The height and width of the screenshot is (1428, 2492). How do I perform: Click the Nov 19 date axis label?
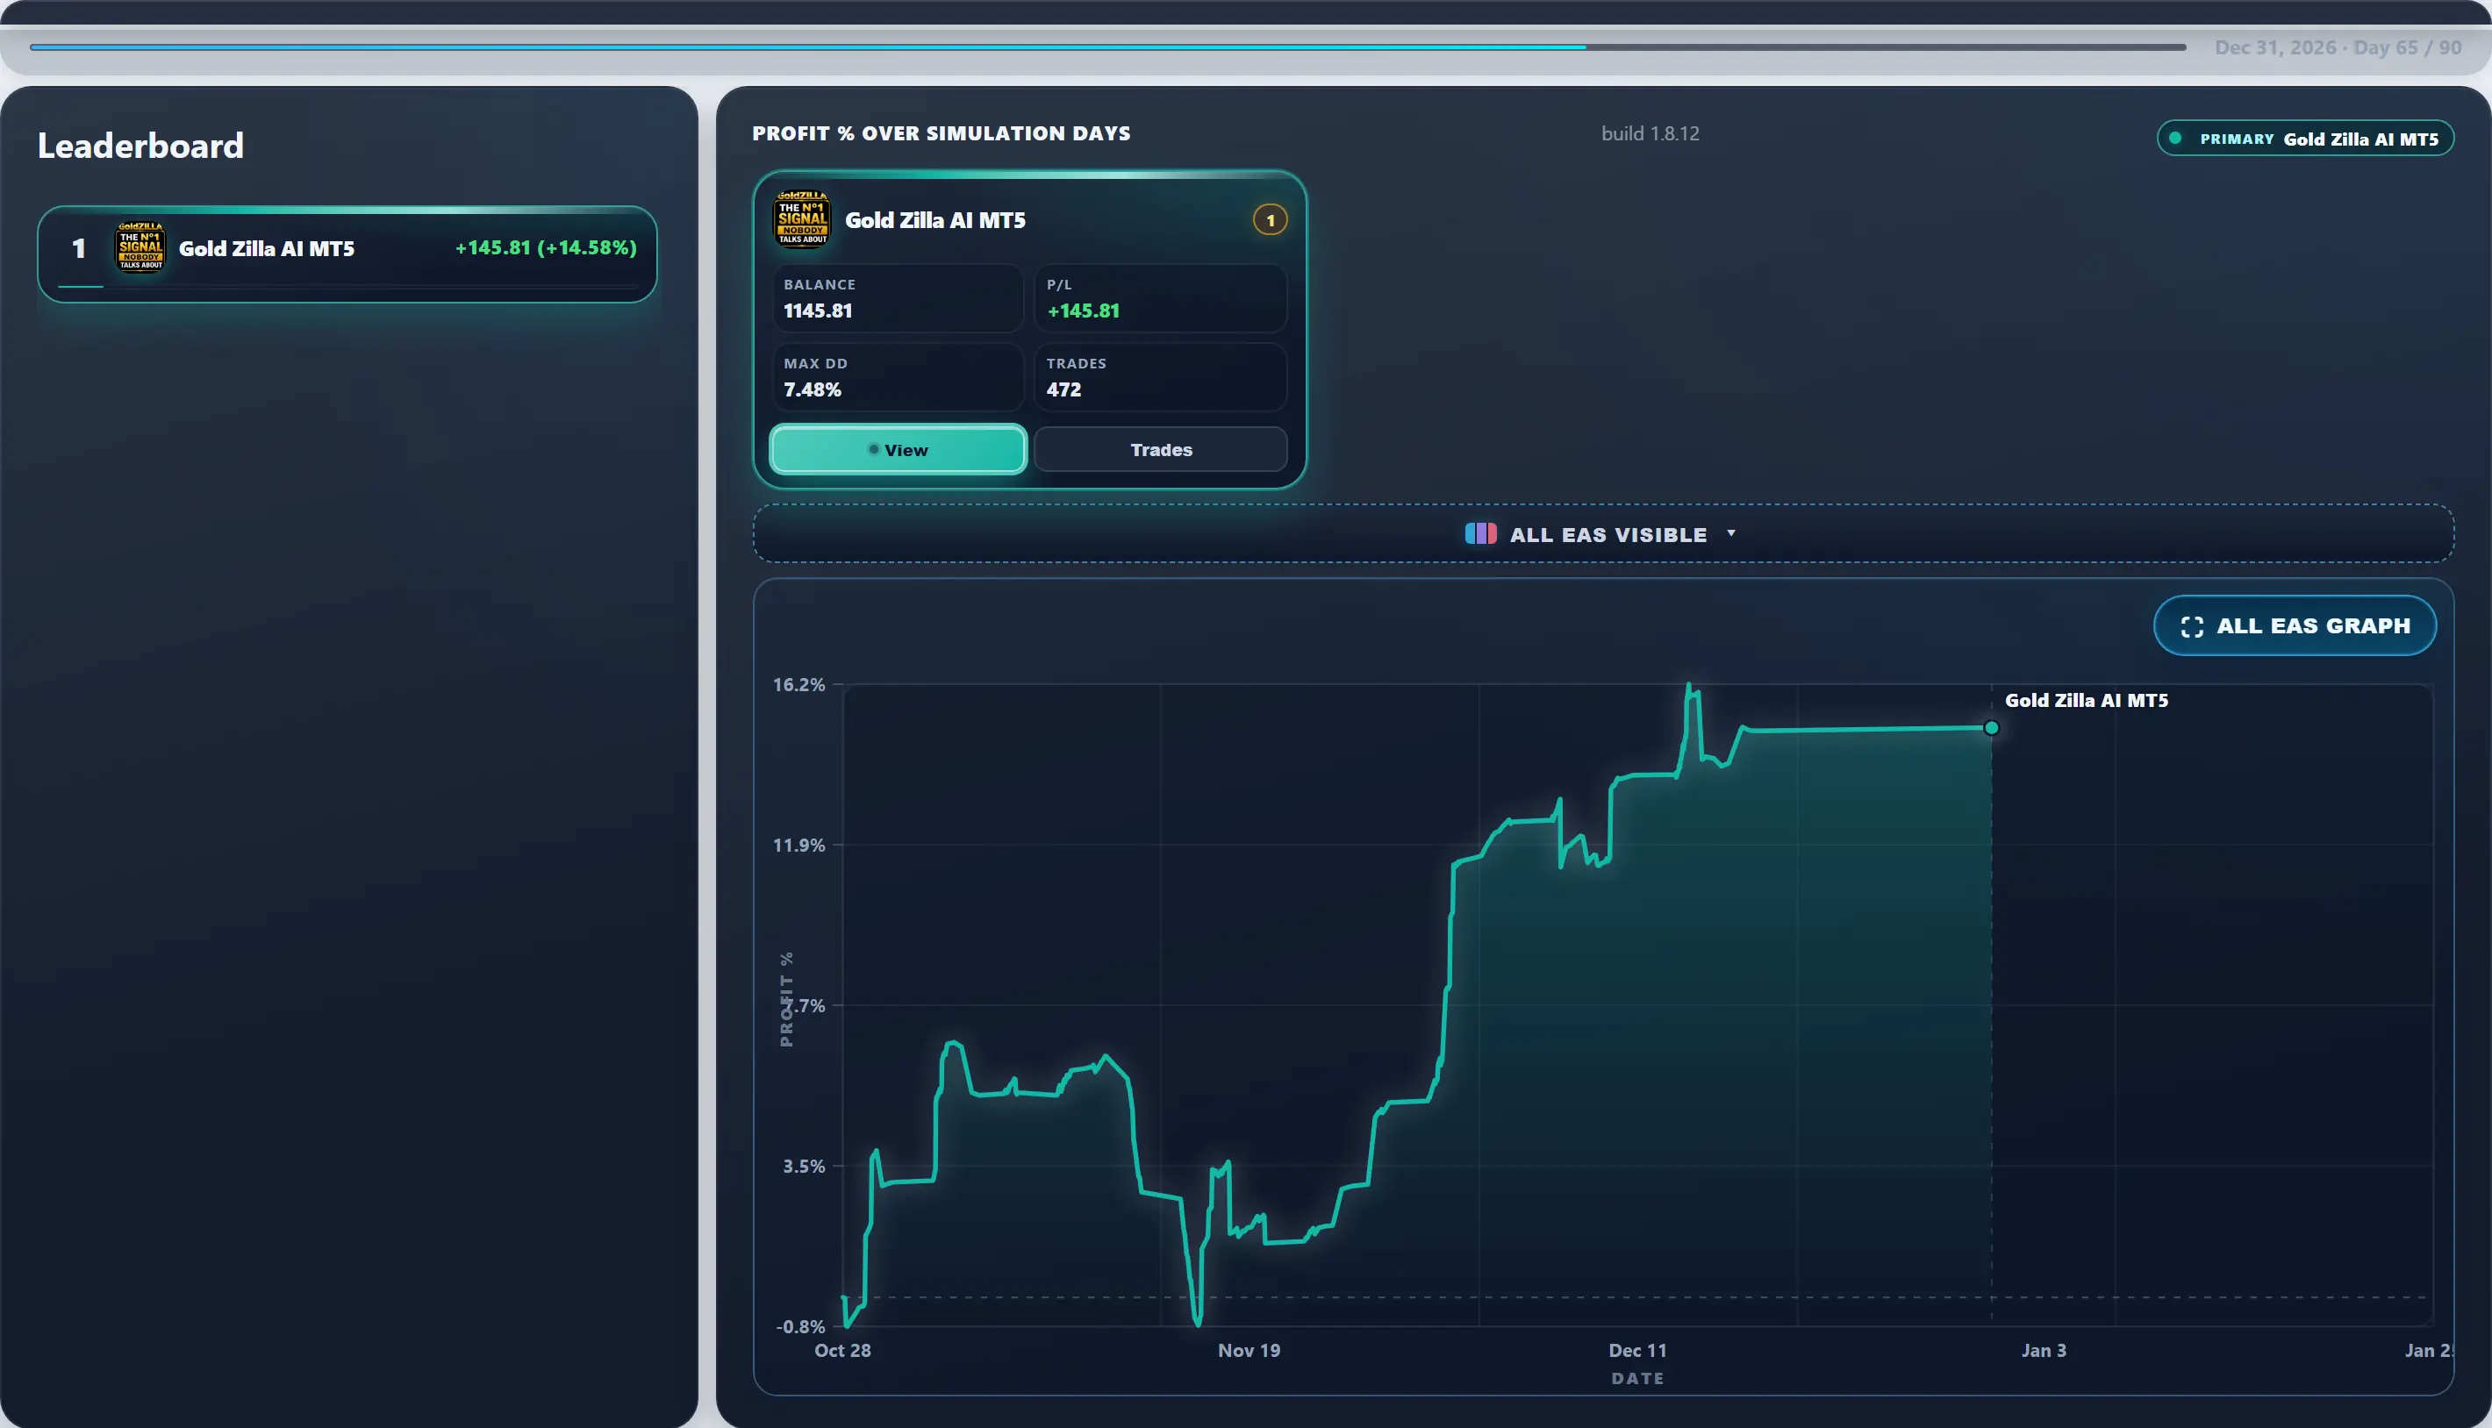pos(1249,1351)
